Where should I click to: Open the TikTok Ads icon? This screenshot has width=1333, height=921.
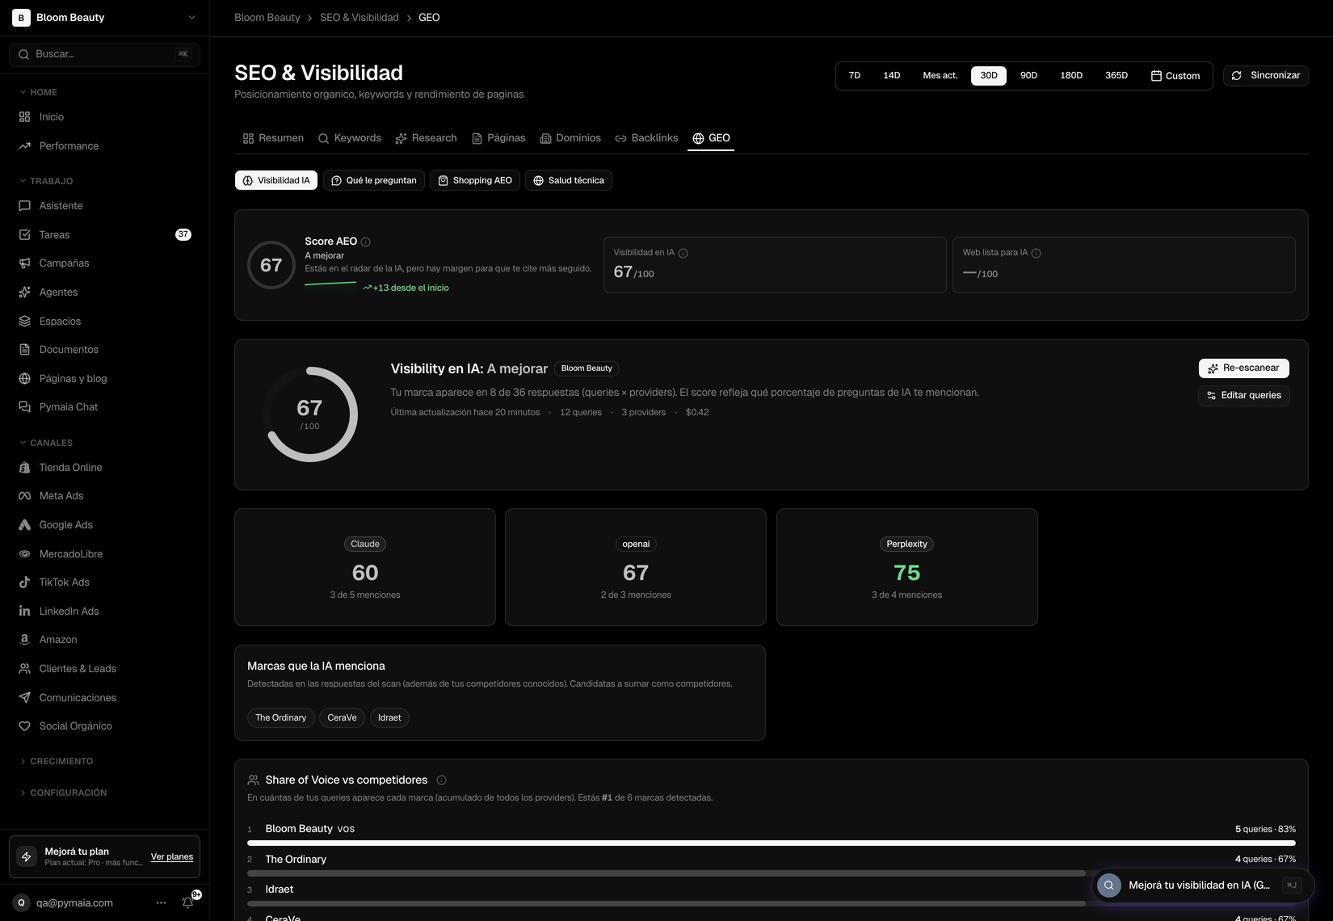[x=24, y=582]
